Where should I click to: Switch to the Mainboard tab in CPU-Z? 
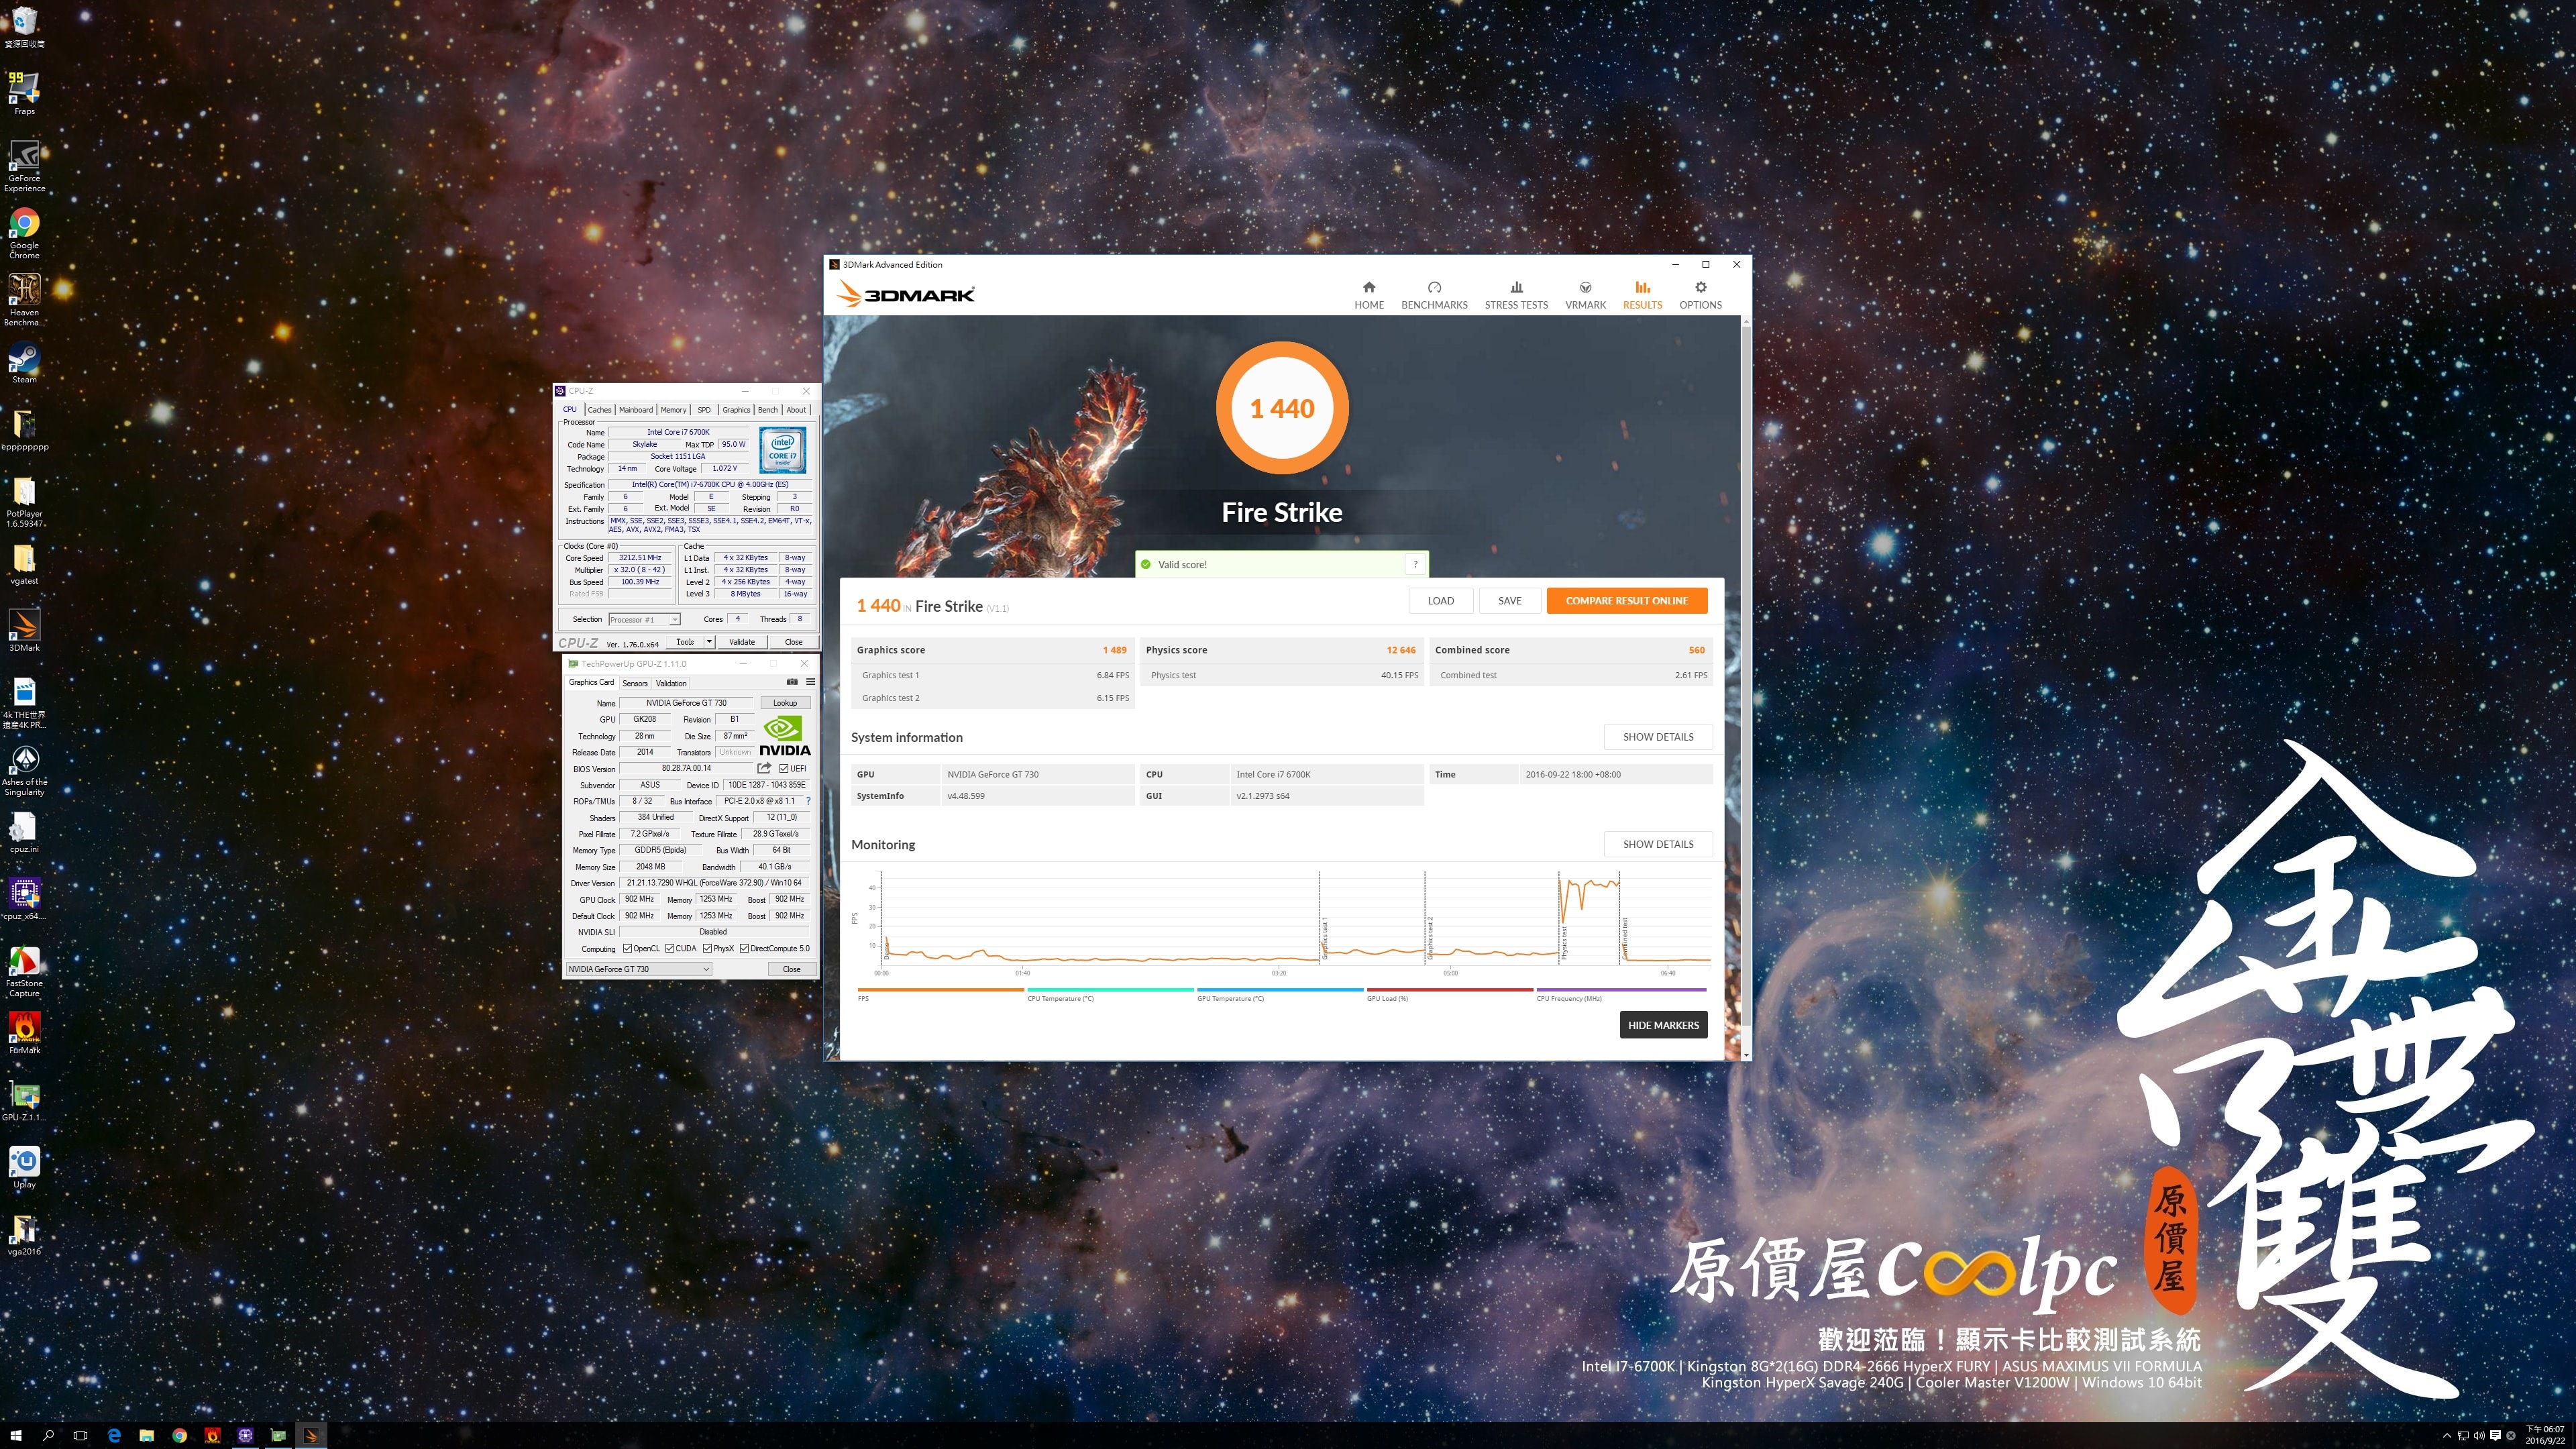coord(635,409)
